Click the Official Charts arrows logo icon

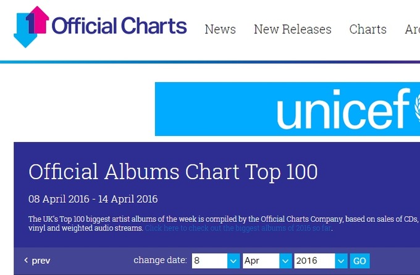coord(31,27)
